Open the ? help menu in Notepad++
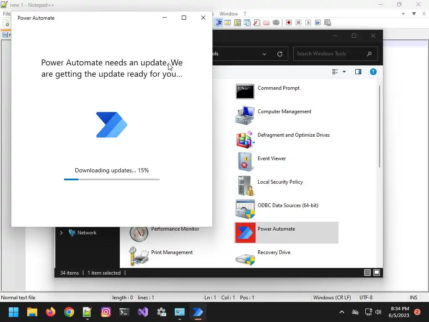Viewport: 429px width, 322px height. (x=245, y=14)
